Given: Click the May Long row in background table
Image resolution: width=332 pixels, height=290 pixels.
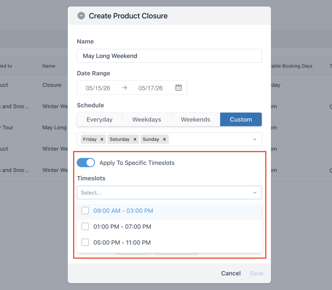Looking at the screenshot, I should pyautogui.click(x=55, y=128).
